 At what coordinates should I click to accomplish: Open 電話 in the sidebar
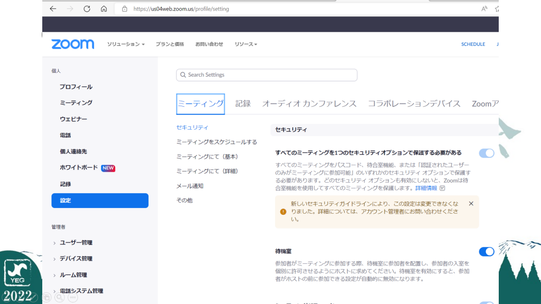click(65, 135)
